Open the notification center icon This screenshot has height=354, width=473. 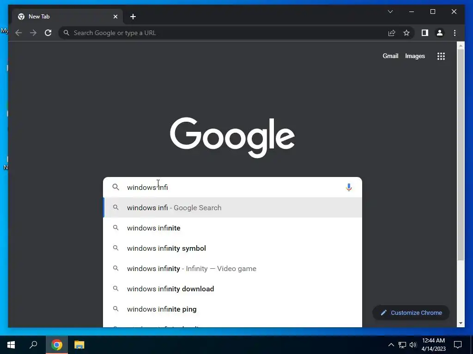[x=458, y=345]
